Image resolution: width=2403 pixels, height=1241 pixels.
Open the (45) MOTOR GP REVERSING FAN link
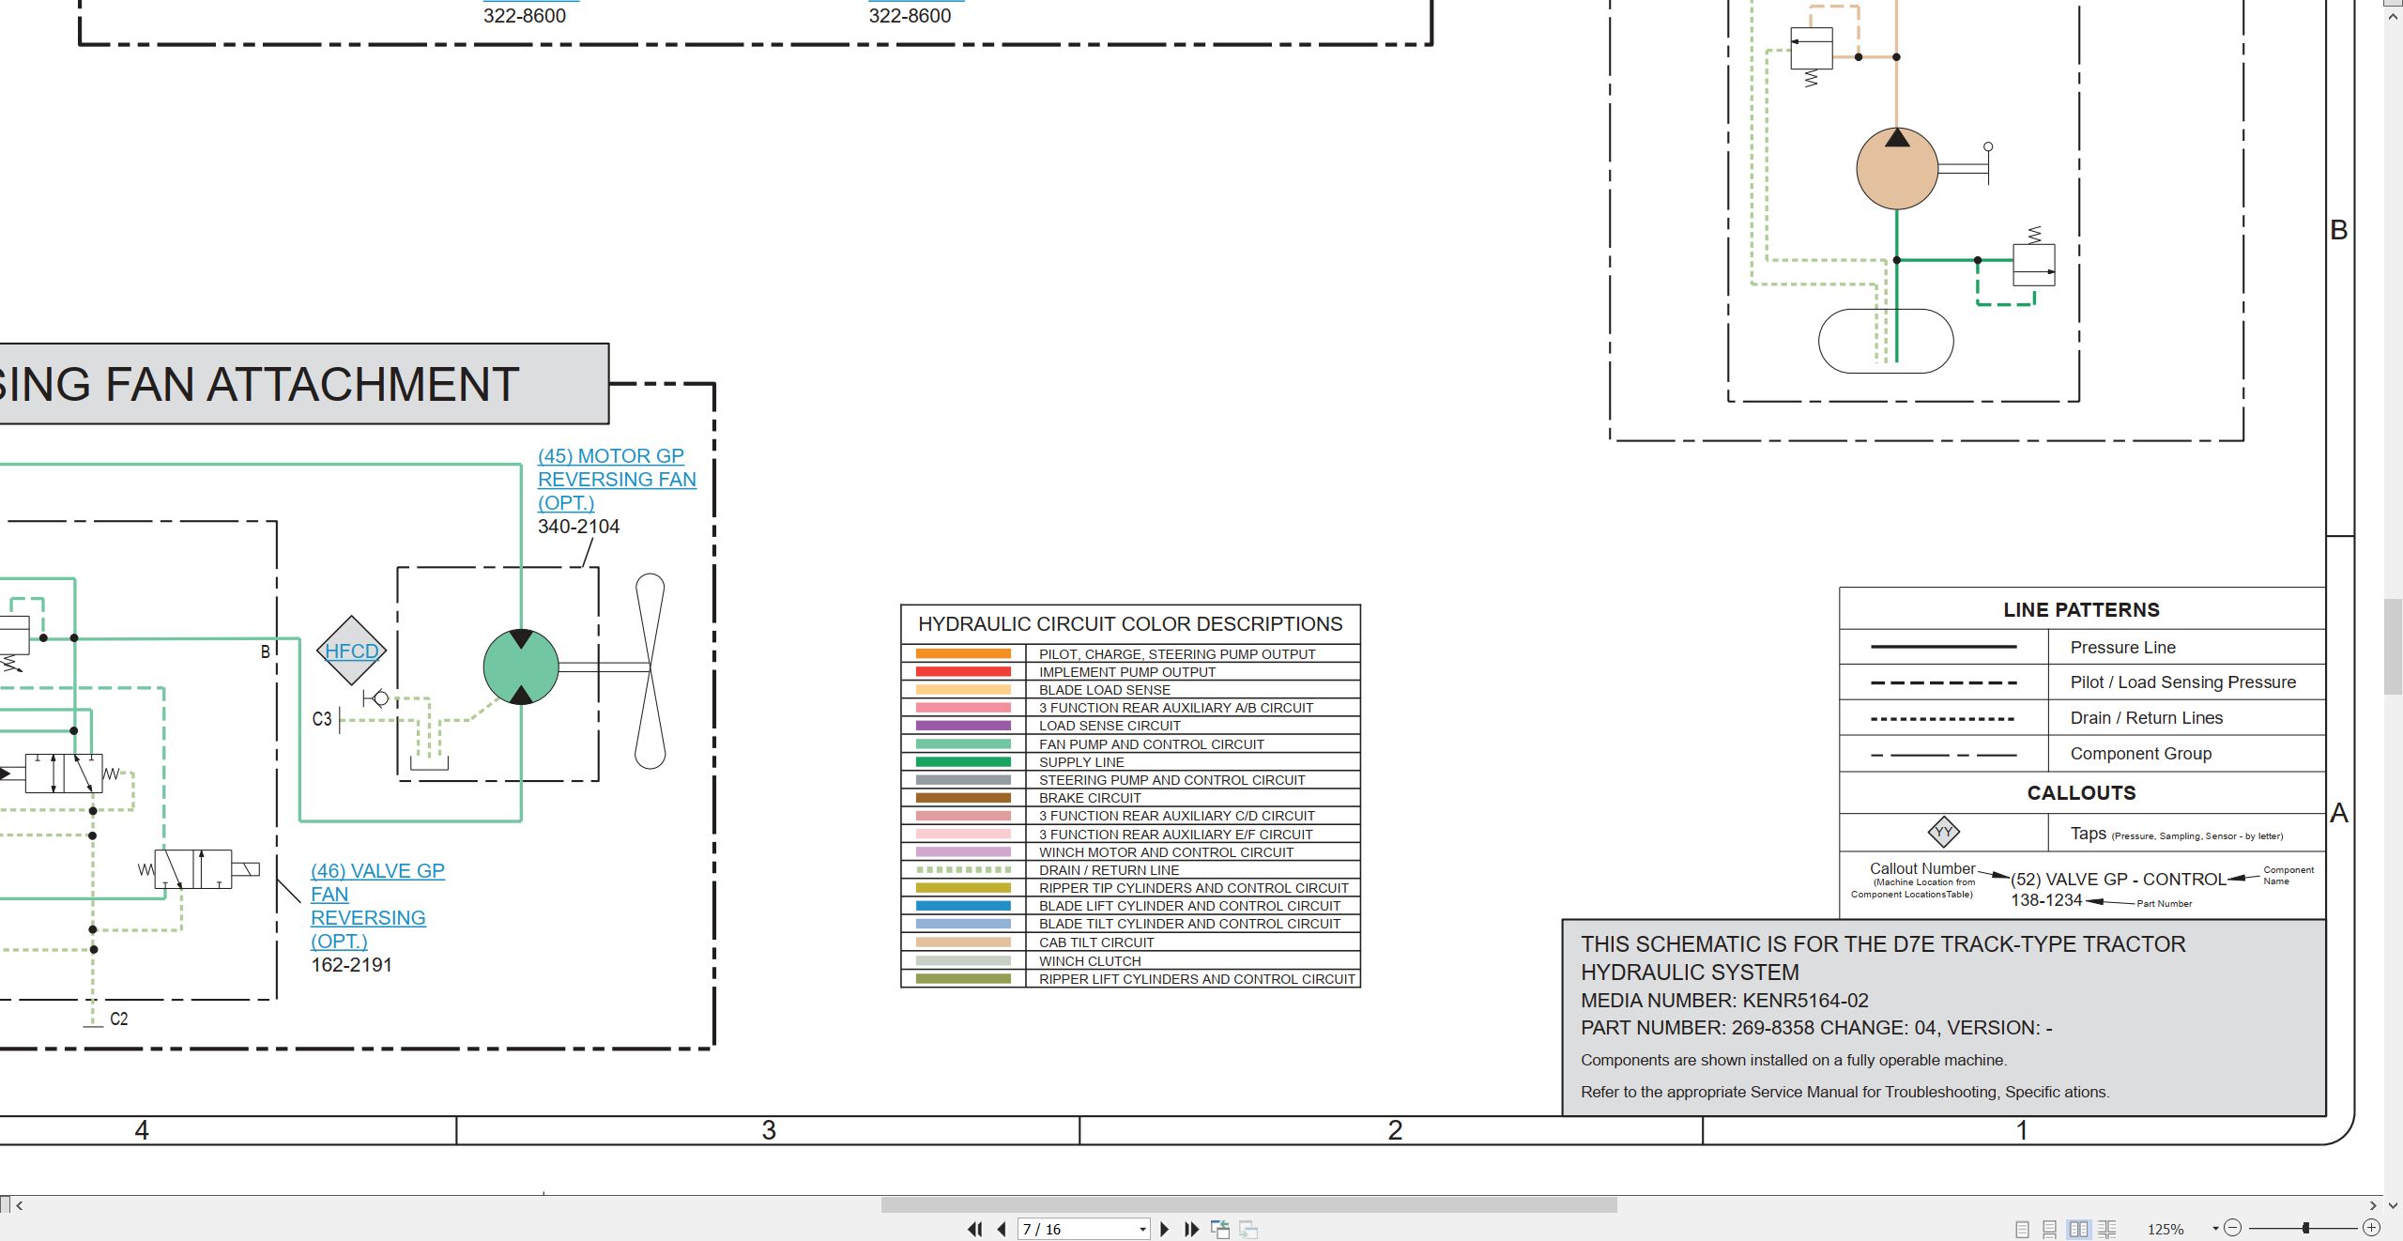[x=617, y=480]
